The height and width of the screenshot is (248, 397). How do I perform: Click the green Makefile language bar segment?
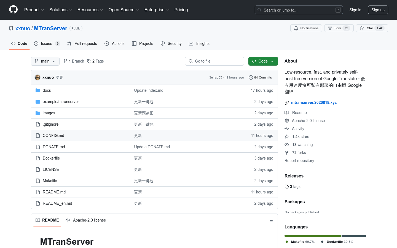pyautogui.click(x=313, y=236)
